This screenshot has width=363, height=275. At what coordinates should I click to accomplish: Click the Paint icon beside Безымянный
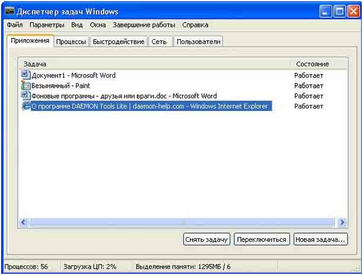[x=26, y=85]
